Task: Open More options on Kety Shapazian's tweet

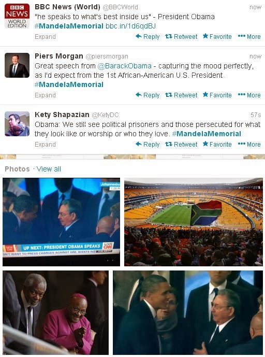Action: click(249, 144)
